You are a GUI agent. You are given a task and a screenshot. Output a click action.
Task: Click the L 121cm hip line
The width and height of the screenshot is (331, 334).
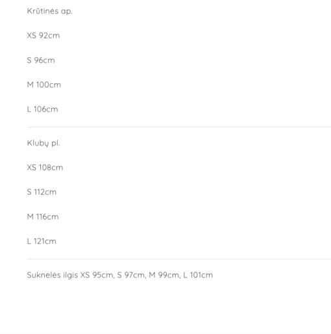pyautogui.click(x=42, y=241)
